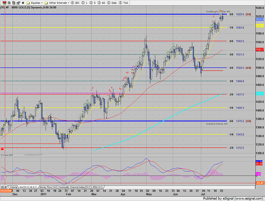265x201 pixels.
Task: Click the 3/8 1468.8 level label
Action: point(237,81)
